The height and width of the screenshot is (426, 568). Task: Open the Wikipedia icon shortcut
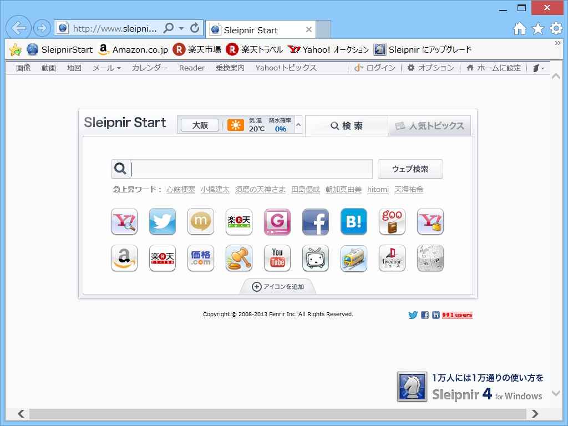(x=430, y=258)
